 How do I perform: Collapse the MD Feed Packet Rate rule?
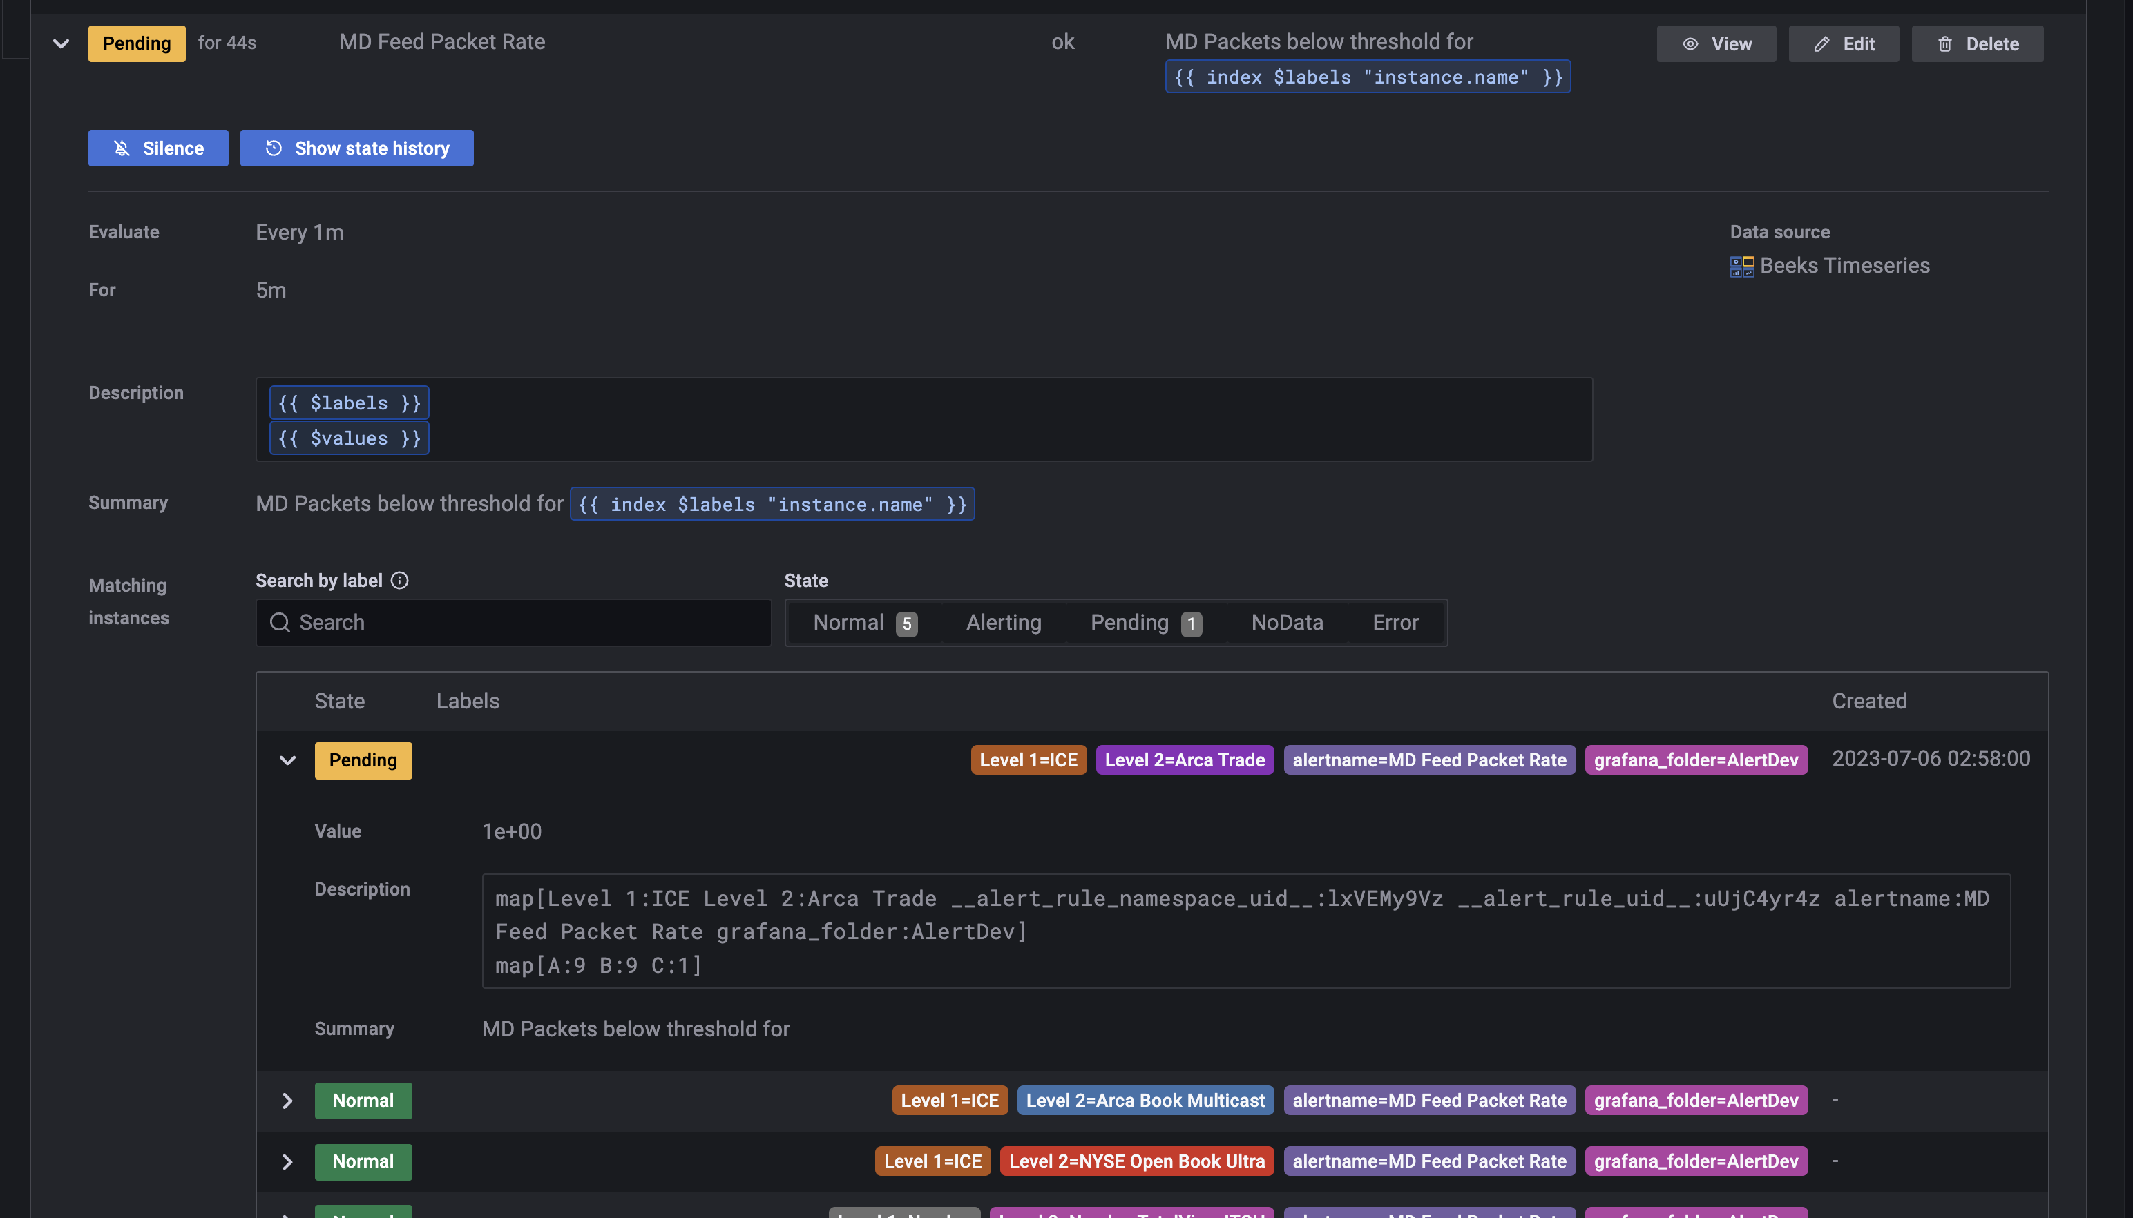coord(61,43)
